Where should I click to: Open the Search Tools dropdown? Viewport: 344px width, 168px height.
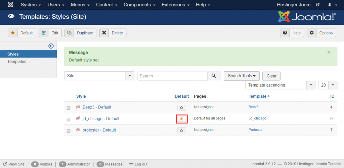click(x=242, y=76)
